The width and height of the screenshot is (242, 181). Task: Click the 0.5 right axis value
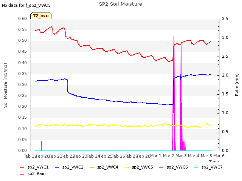[225, 132]
